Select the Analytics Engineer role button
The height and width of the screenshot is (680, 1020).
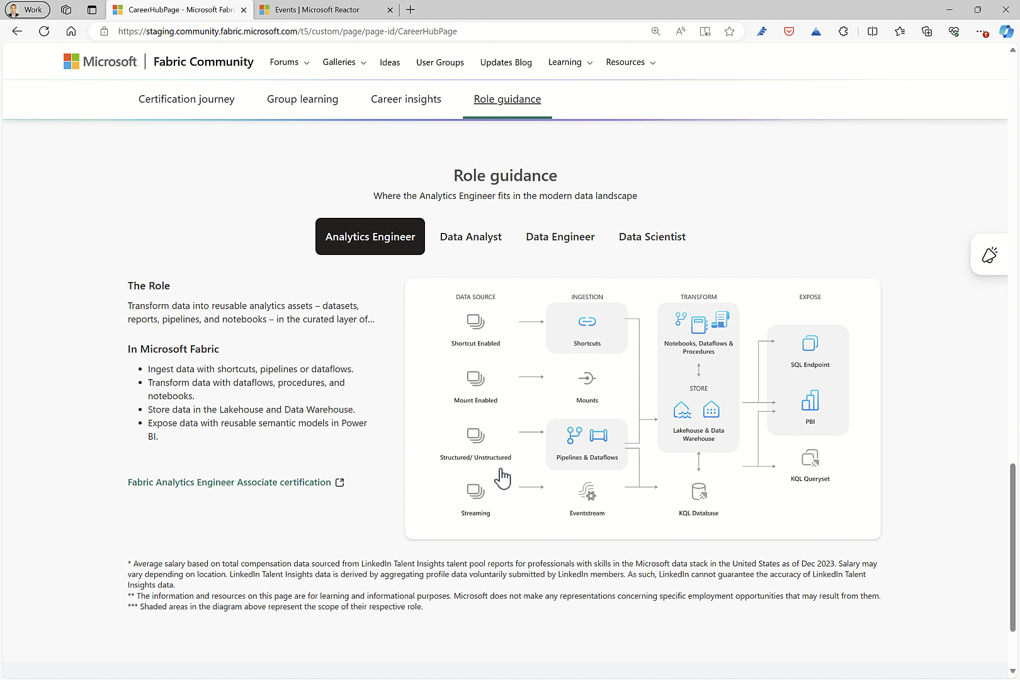pos(370,237)
